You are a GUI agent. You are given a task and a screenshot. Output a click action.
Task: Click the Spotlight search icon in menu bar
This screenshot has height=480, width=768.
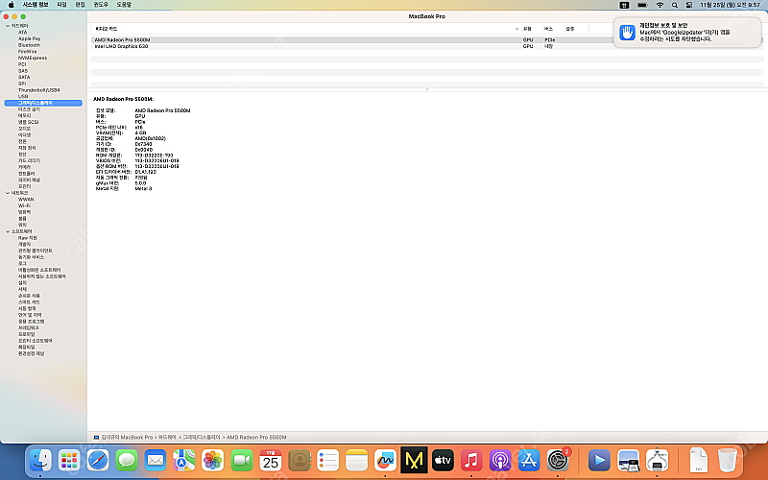[675, 5]
